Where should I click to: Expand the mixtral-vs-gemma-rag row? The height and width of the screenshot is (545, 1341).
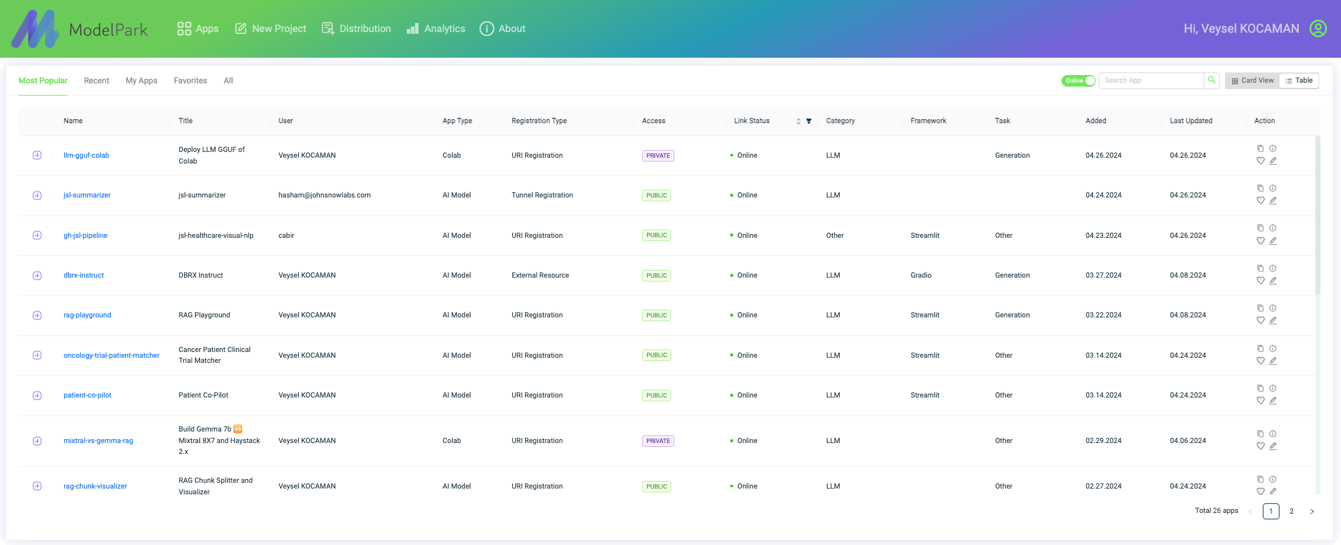point(37,441)
